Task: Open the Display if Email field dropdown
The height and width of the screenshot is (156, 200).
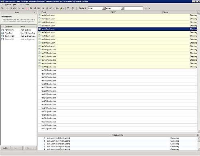Action: [x=104, y=8]
